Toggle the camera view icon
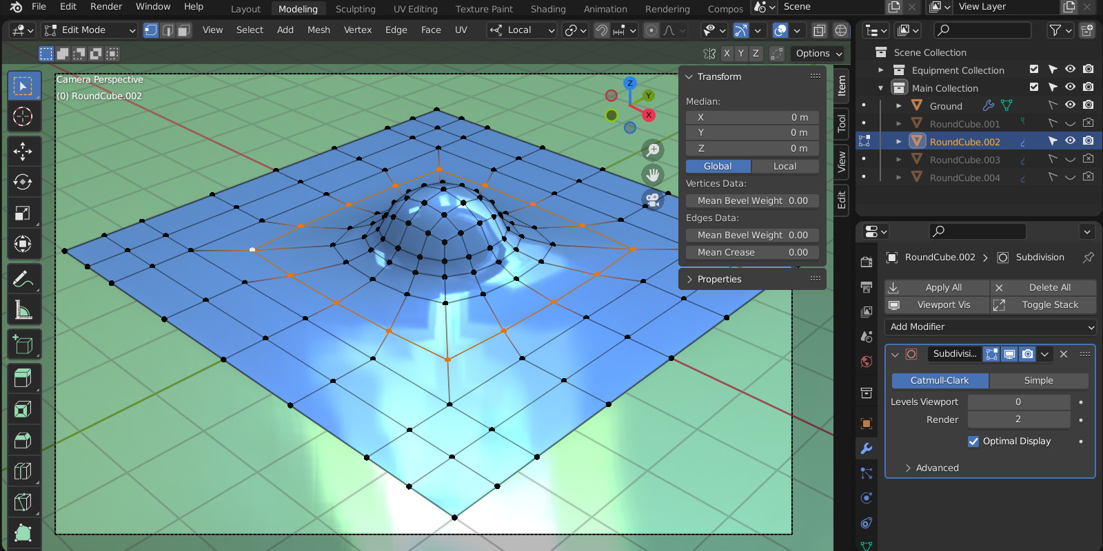The width and height of the screenshot is (1103, 551). [653, 199]
